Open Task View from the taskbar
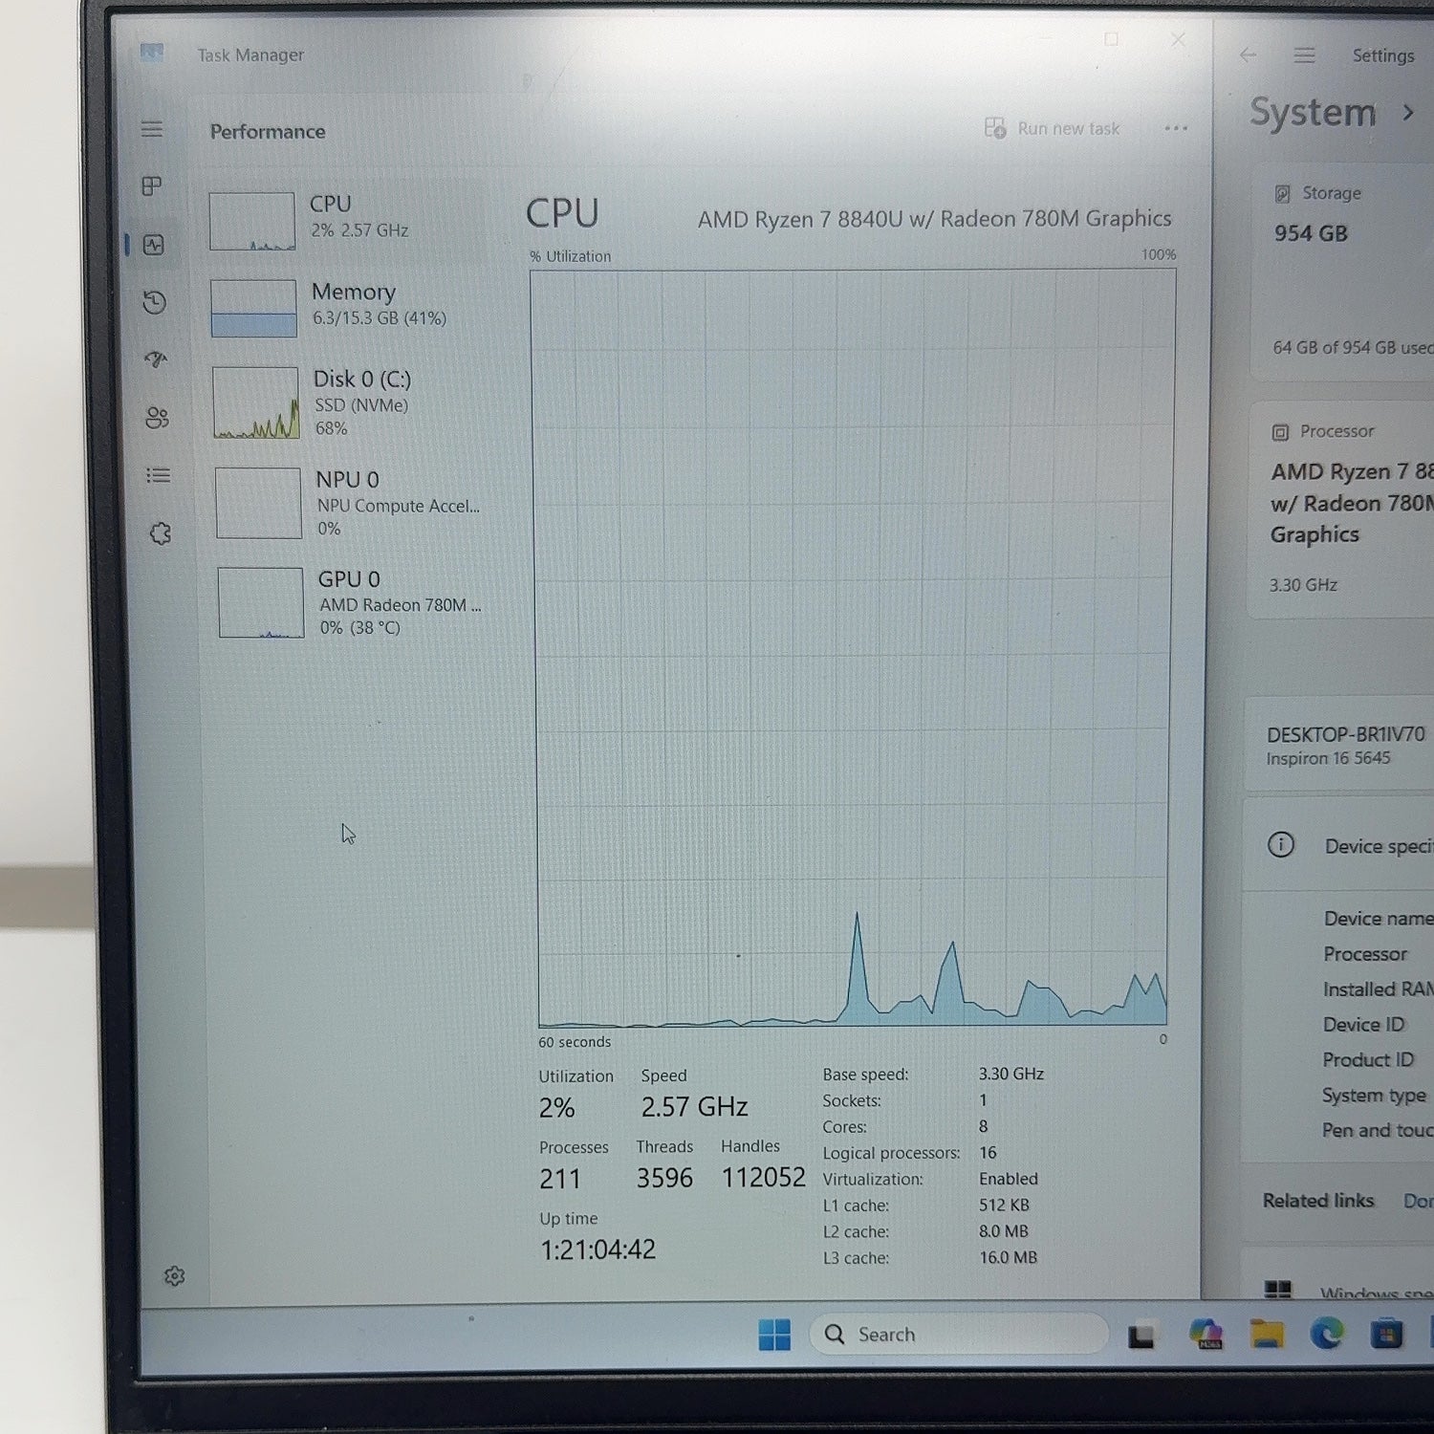Screen dimensions: 1434x1434 tap(1141, 1336)
